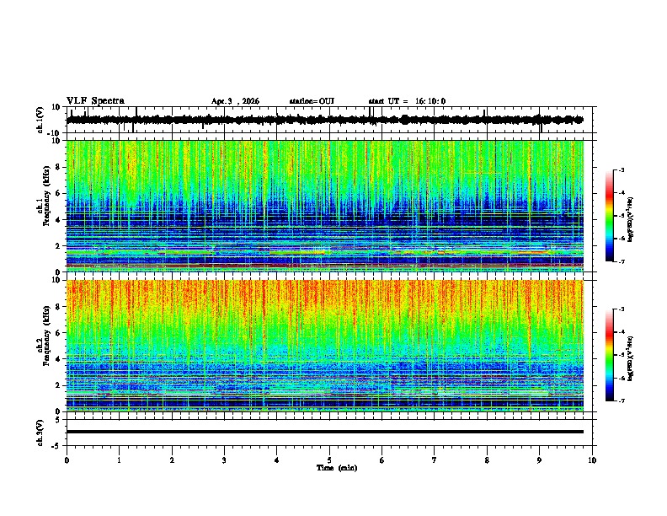
Task: Click the ch.1(V) waveform trace panel
Action: [x=331, y=120]
